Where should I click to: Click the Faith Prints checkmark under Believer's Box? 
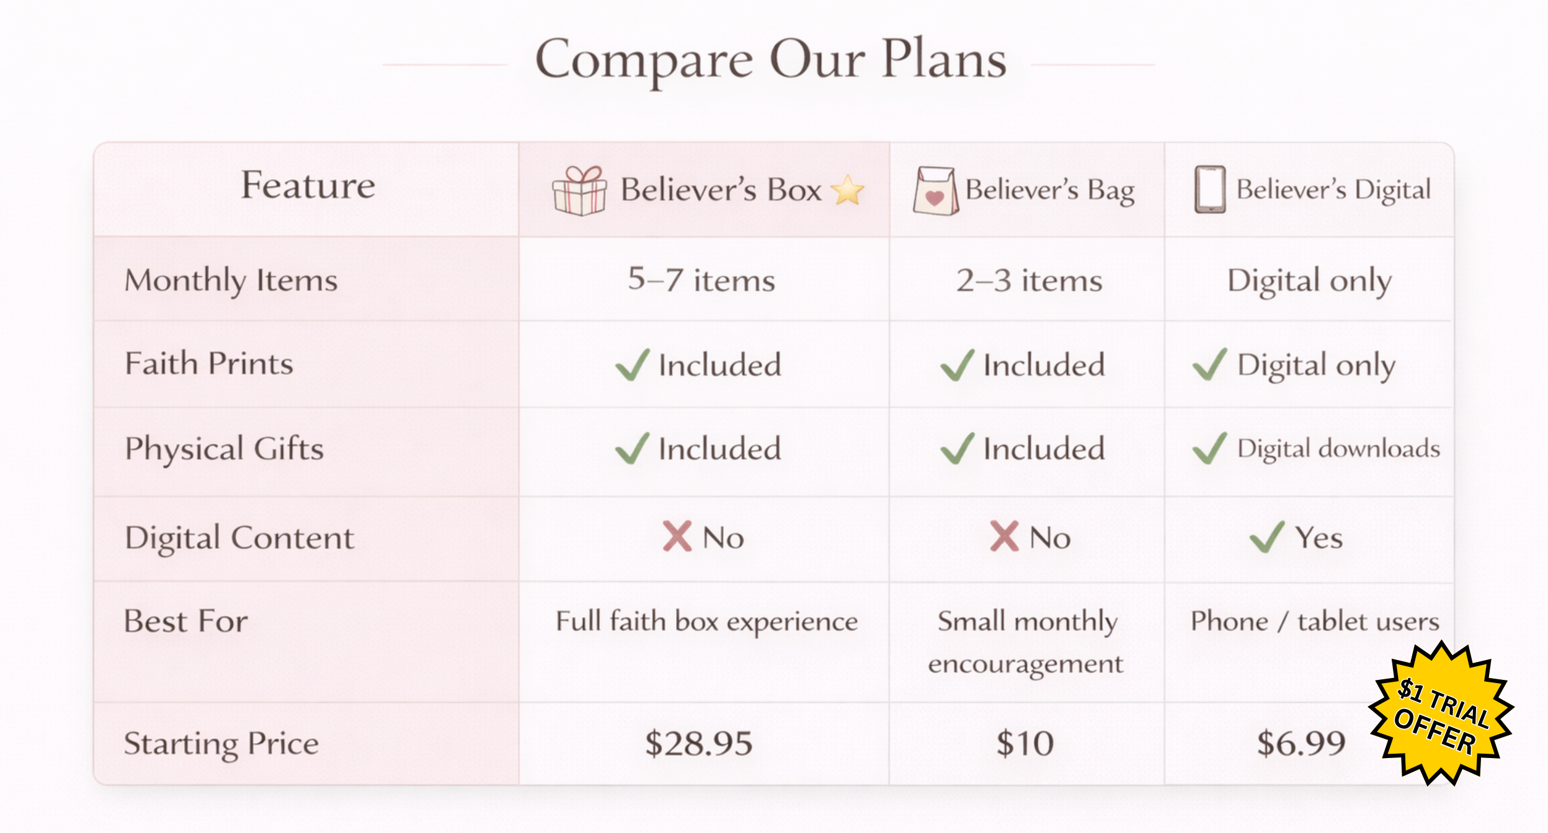click(x=632, y=364)
